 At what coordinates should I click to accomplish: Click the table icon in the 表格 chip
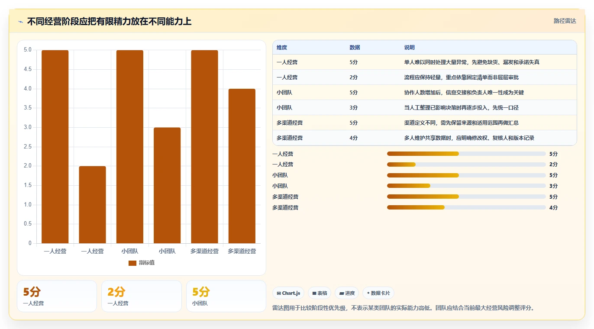tap(314, 294)
